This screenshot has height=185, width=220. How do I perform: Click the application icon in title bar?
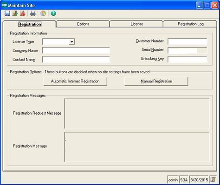(4, 5)
